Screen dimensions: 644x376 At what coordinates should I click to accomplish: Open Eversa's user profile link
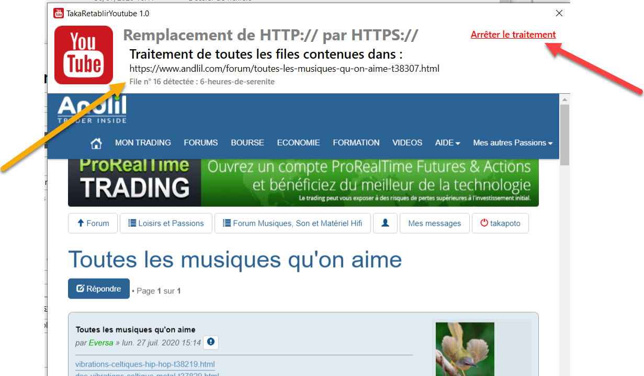[100, 343]
